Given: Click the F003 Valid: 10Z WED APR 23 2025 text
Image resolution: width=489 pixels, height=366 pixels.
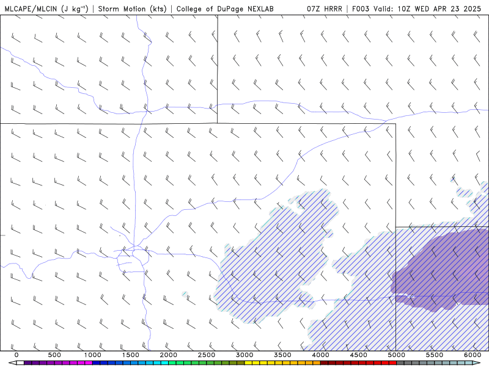Looking at the screenshot, I should [417, 9].
